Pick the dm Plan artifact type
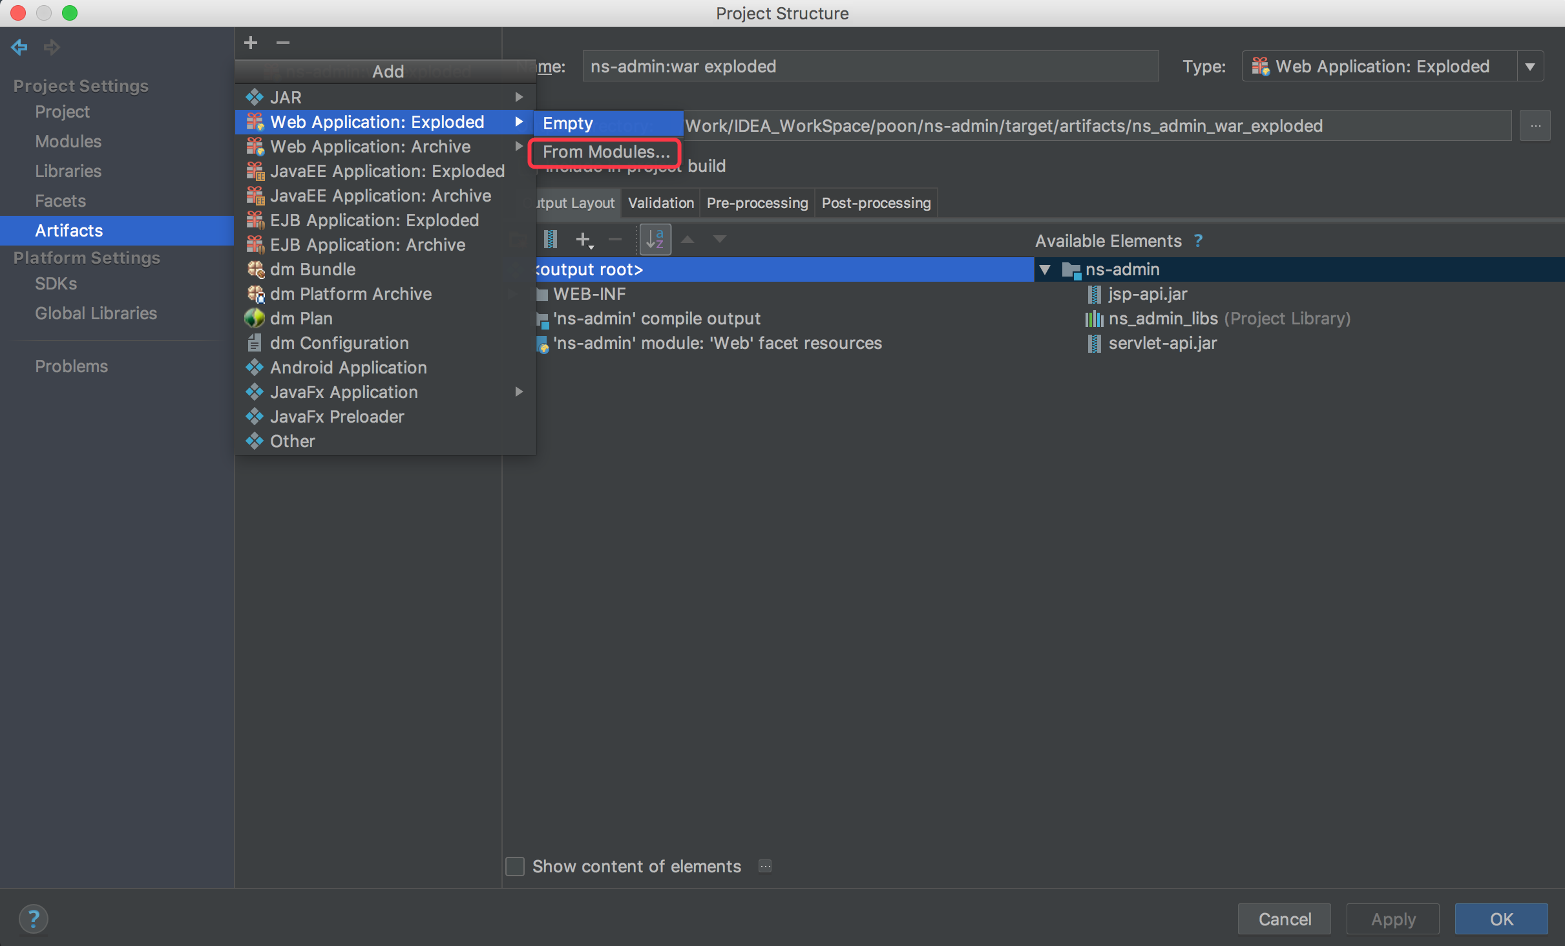The width and height of the screenshot is (1565, 946). pyautogui.click(x=301, y=318)
